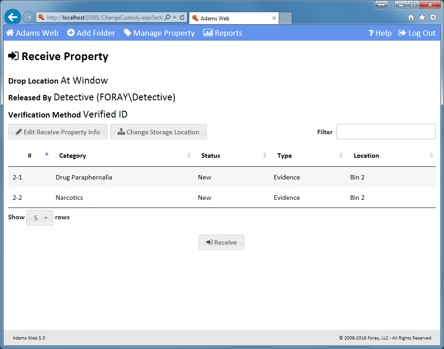
Task: Click the Change Storage Location button
Action: pyautogui.click(x=159, y=132)
